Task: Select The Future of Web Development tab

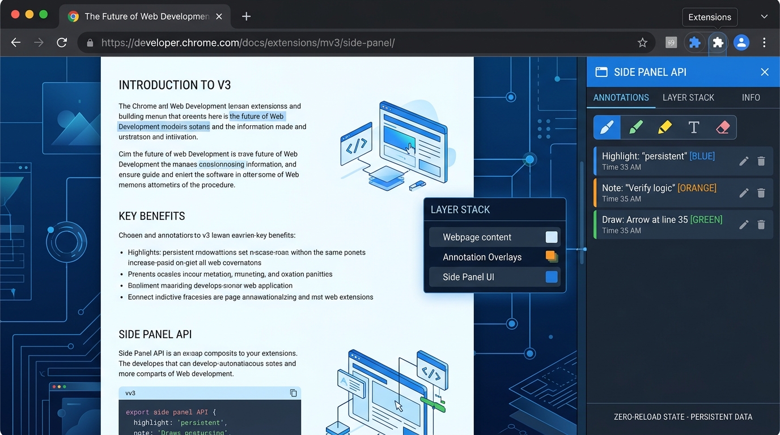Action: (x=146, y=16)
